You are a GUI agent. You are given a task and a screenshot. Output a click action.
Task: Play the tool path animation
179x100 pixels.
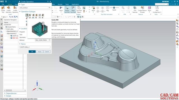(x=107, y=9)
